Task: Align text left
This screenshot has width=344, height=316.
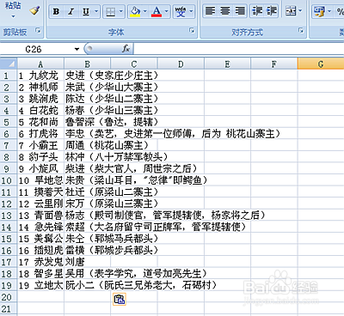Action: pos(210,11)
